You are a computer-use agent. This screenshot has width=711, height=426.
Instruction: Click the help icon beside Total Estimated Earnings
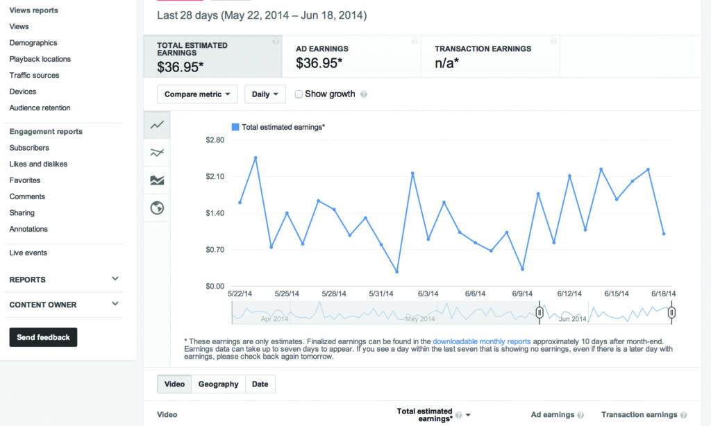(275, 41)
